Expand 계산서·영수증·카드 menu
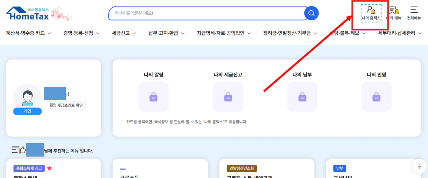 click(x=28, y=33)
